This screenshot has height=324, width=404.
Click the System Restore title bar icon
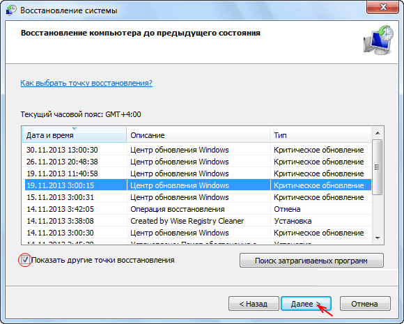(x=11, y=10)
